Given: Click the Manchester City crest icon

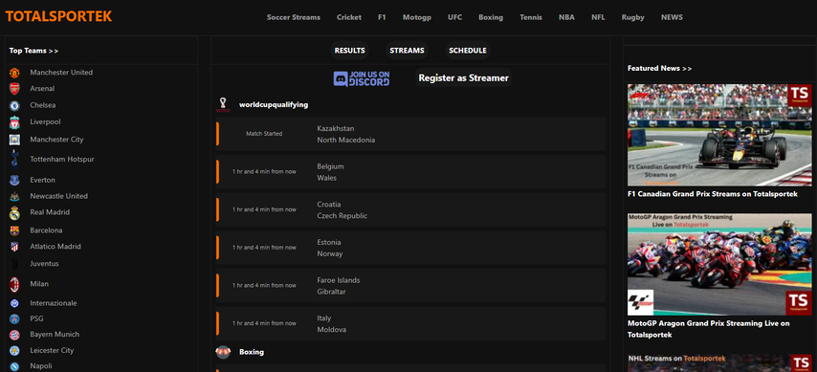Looking at the screenshot, I should [x=14, y=140].
